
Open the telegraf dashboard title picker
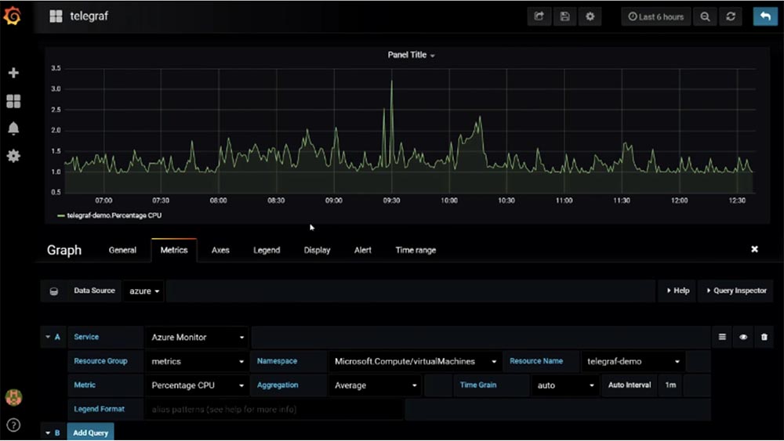[x=89, y=16]
